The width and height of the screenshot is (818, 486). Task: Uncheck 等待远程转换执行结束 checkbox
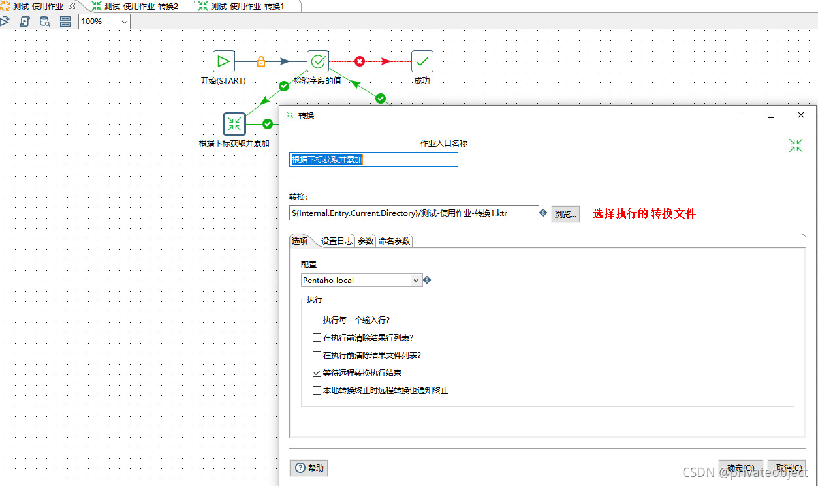point(317,373)
